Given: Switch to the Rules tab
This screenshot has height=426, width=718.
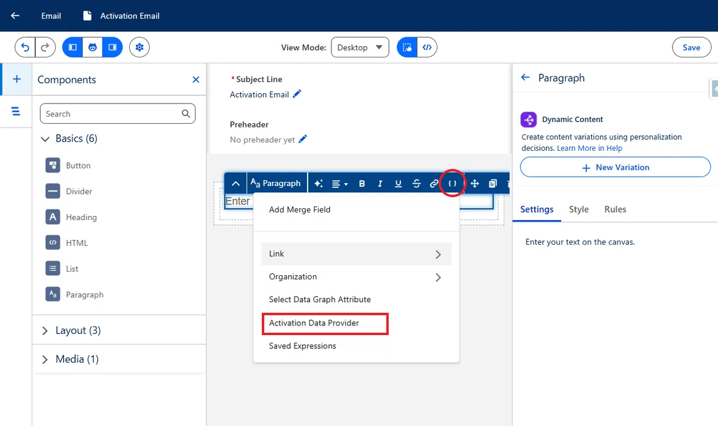Looking at the screenshot, I should click(x=615, y=209).
